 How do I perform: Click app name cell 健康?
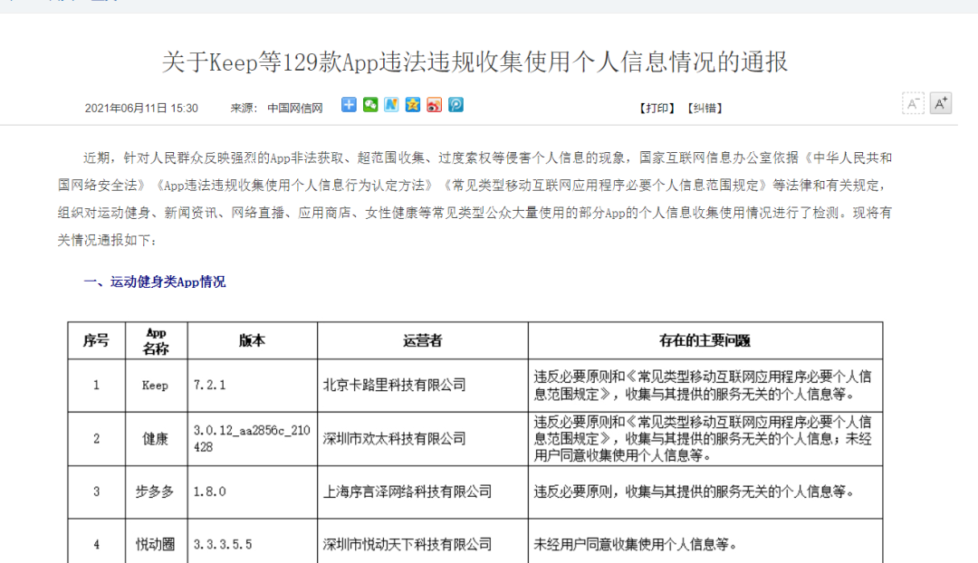(156, 439)
